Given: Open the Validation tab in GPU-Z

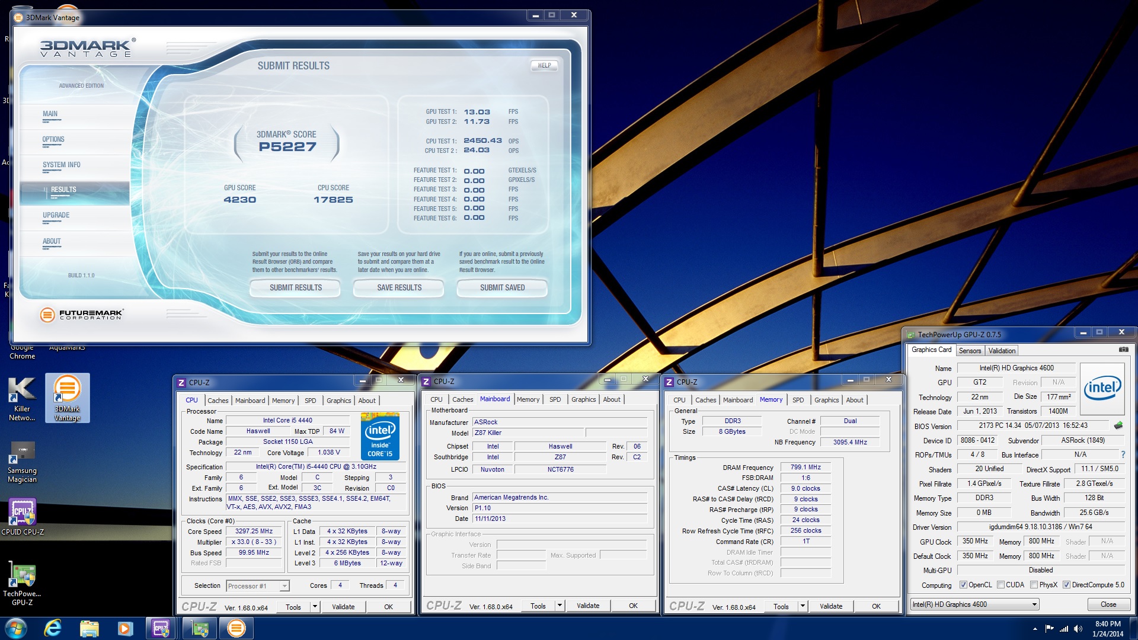Looking at the screenshot, I should click(1002, 351).
